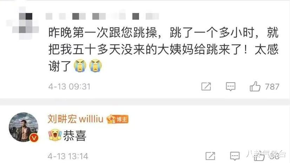Open 刘畊宏 willliu profile via username

[x=75, y=119]
